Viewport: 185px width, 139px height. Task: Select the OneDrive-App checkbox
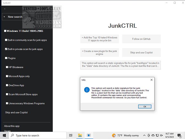[7, 85]
